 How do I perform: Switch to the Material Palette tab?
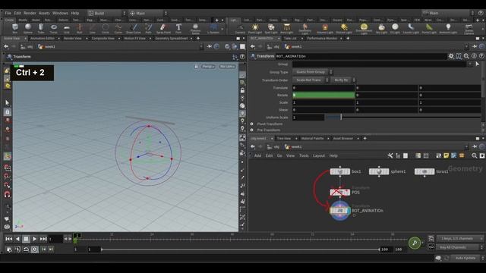click(x=312, y=138)
